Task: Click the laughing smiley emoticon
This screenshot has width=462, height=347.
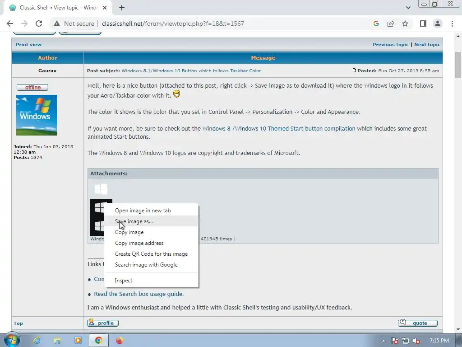Action: [176, 94]
